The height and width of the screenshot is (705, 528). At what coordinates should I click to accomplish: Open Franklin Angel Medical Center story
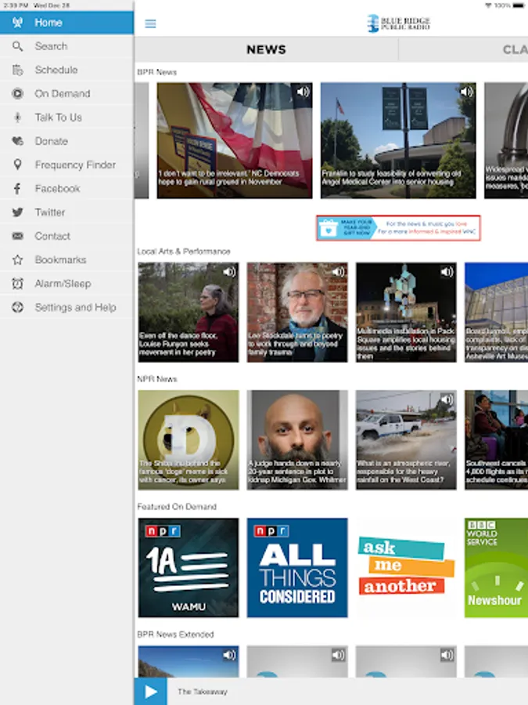pyautogui.click(x=398, y=140)
